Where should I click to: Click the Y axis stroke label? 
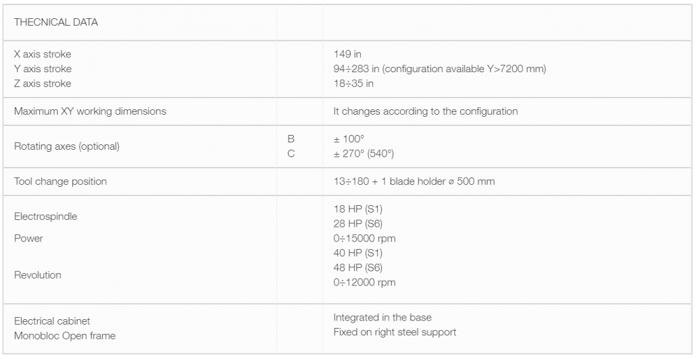43,69
